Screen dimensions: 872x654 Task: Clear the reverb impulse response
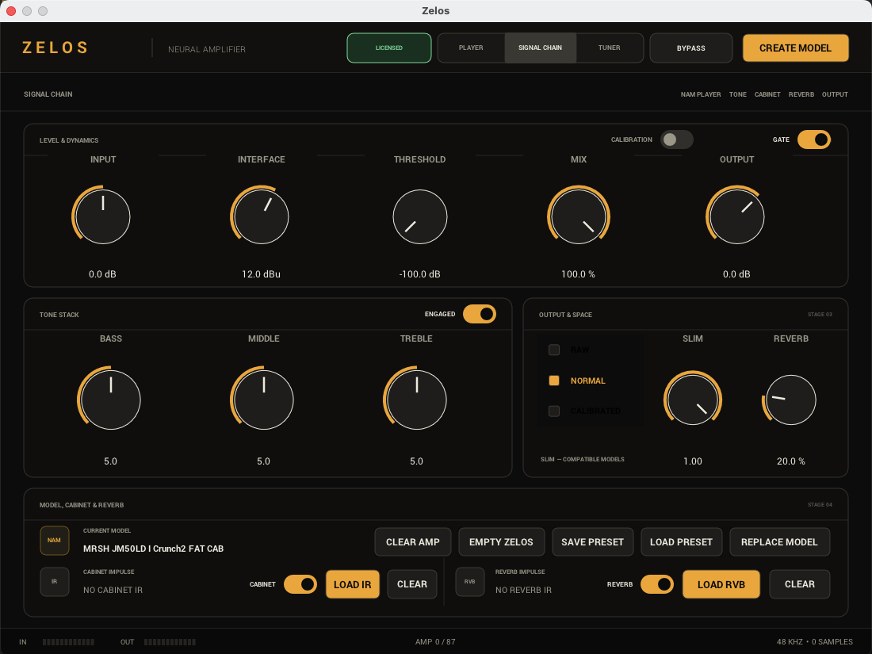[800, 584]
